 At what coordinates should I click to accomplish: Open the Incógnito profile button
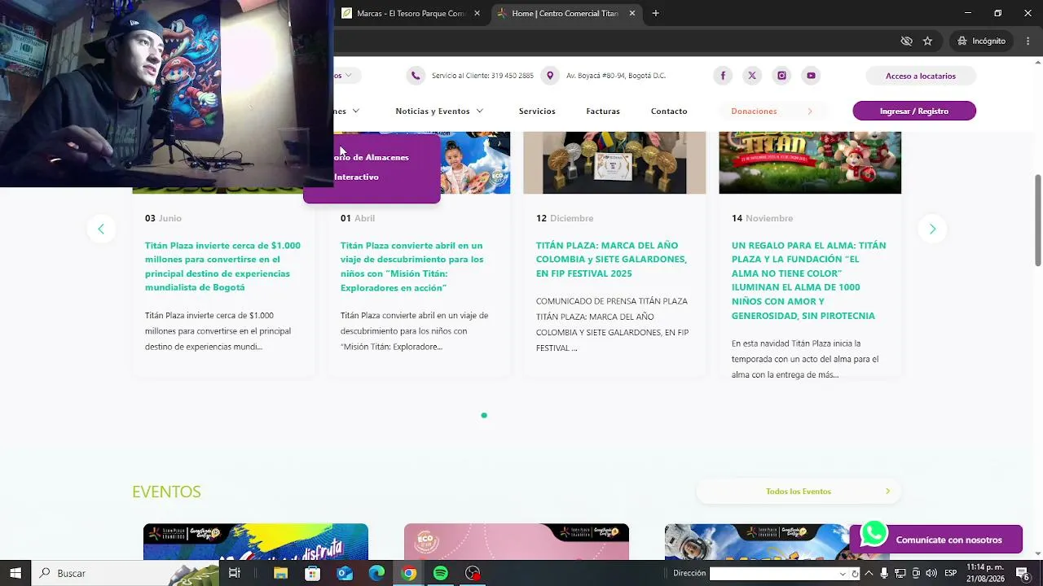pos(982,41)
